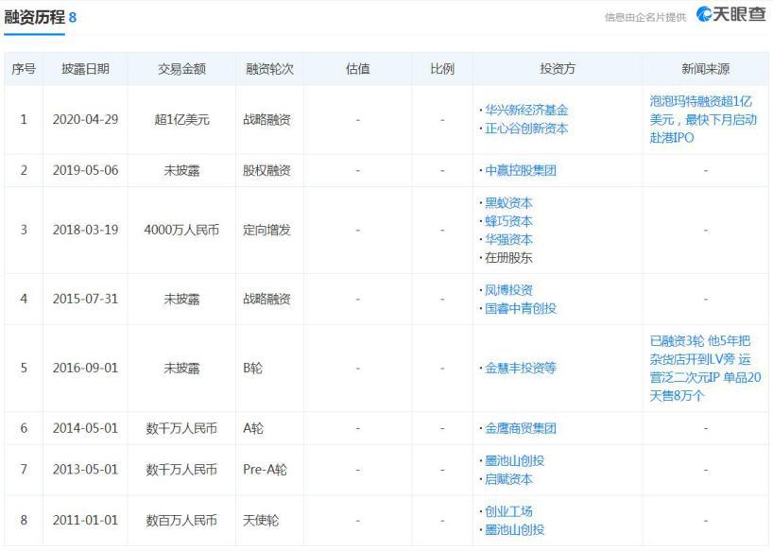Image resolution: width=773 pixels, height=551 pixels.
Task: Click the 比例 column header
Action: tap(442, 69)
